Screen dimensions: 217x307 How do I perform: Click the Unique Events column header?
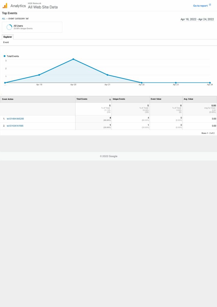(x=119, y=99)
